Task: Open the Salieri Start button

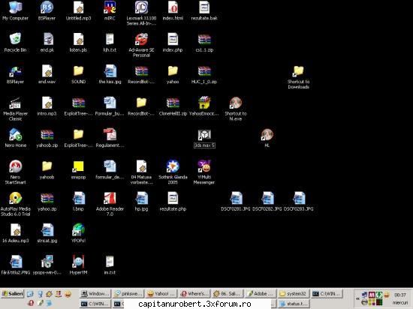Action: point(12,293)
